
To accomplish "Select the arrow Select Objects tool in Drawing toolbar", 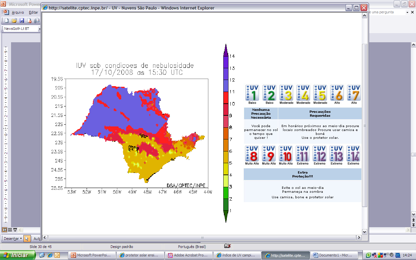I will (x=27, y=238).
